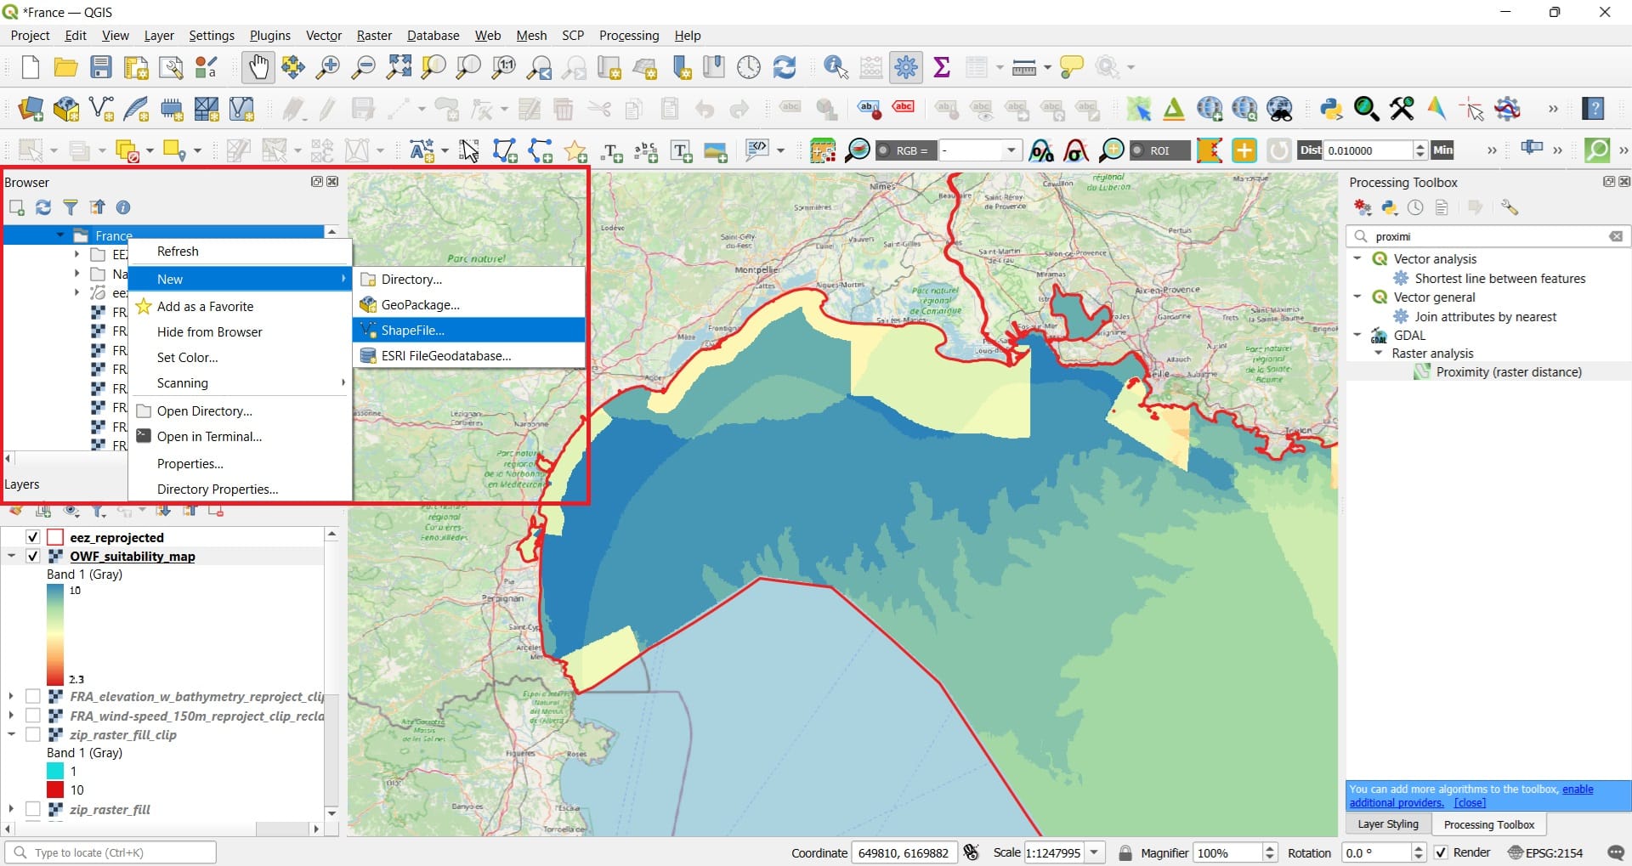This screenshot has width=1632, height=866.
Task: Open the Python Console icon
Action: (x=1331, y=109)
